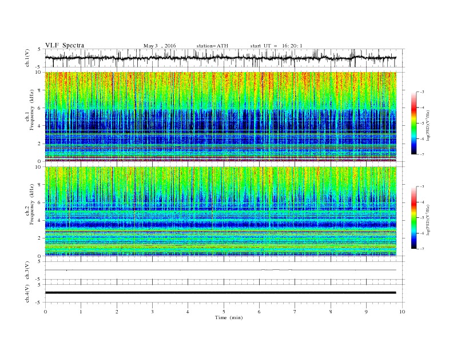Click the "VLF Spectra" plot title

[65, 45]
